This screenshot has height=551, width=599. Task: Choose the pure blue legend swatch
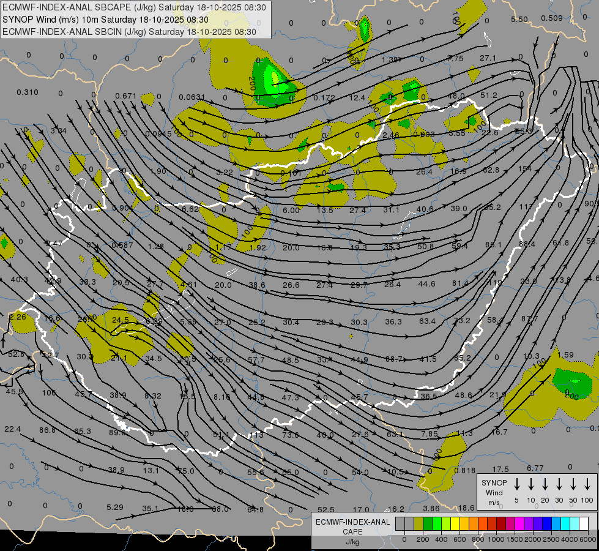546,523
